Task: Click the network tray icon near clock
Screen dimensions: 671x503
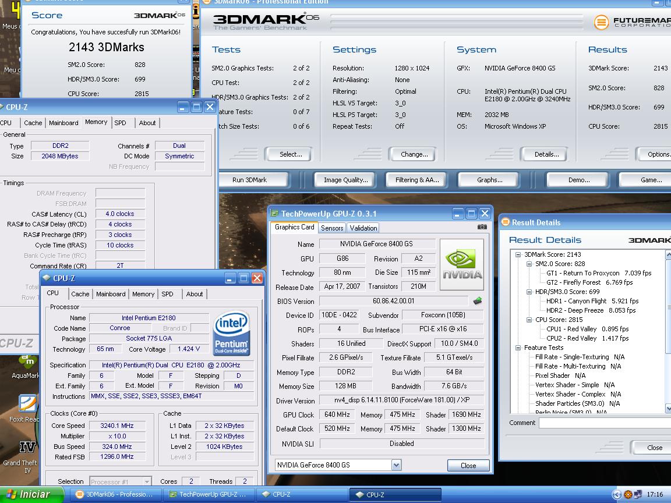Action: 638,494
